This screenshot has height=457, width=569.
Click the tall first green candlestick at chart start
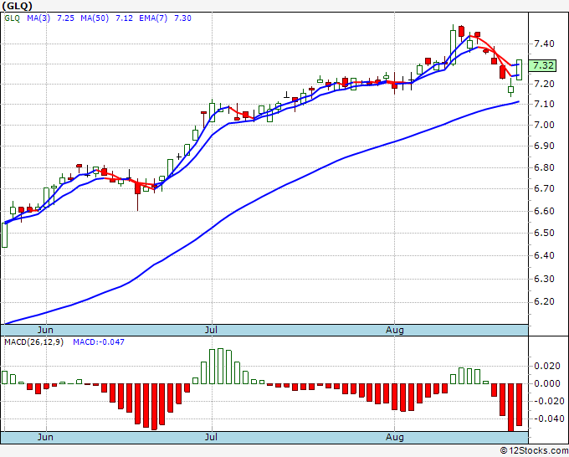click(x=5, y=235)
